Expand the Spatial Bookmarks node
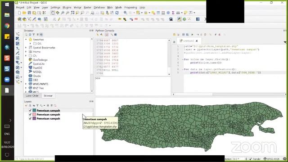The image size is (288, 162). point(26,48)
